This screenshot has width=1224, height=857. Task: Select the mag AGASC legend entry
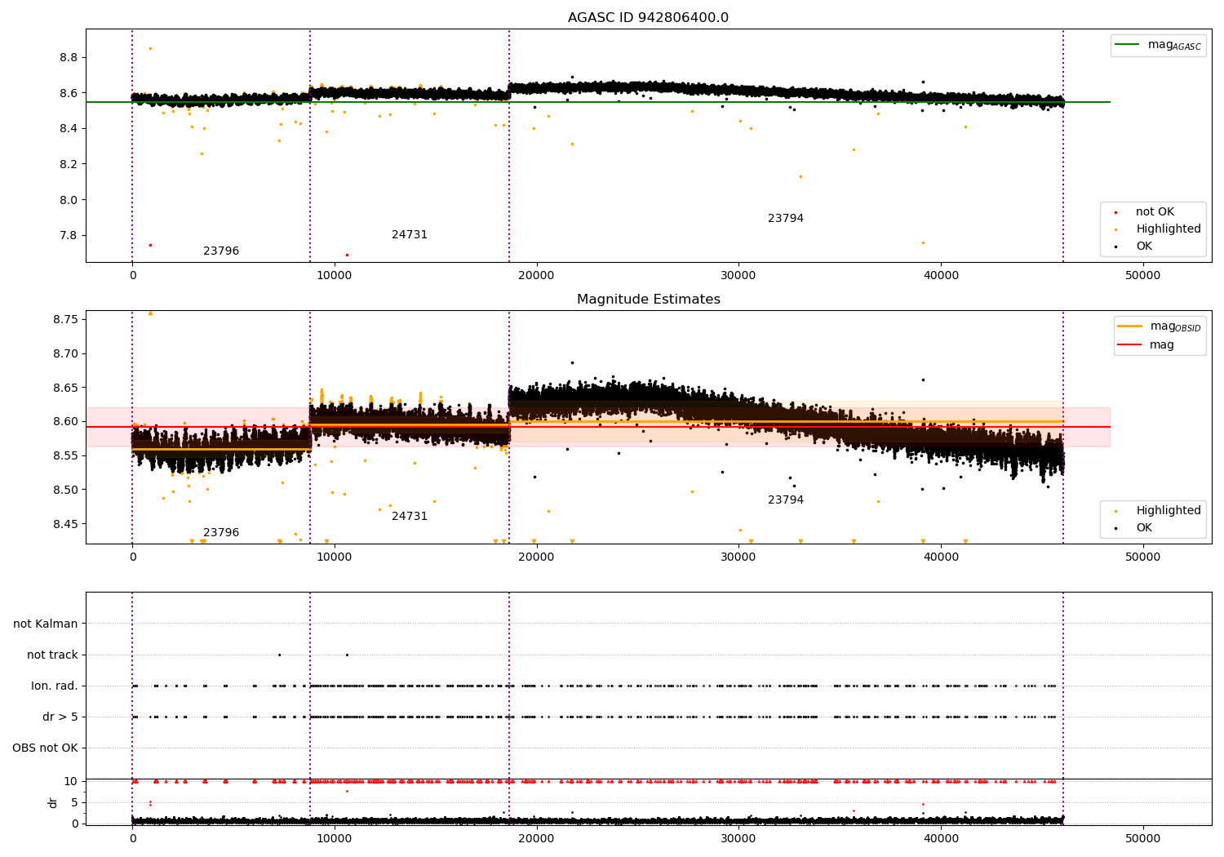[1158, 45]
